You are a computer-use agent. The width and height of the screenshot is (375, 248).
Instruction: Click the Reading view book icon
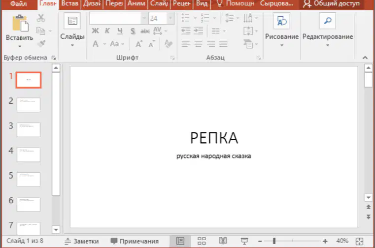coord(223,241)
